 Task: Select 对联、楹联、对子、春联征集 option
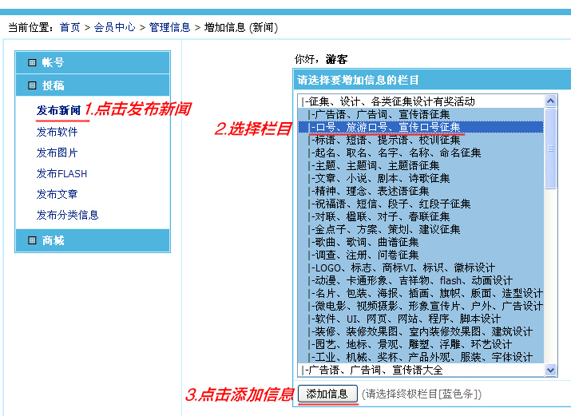[x=421, y=216]
